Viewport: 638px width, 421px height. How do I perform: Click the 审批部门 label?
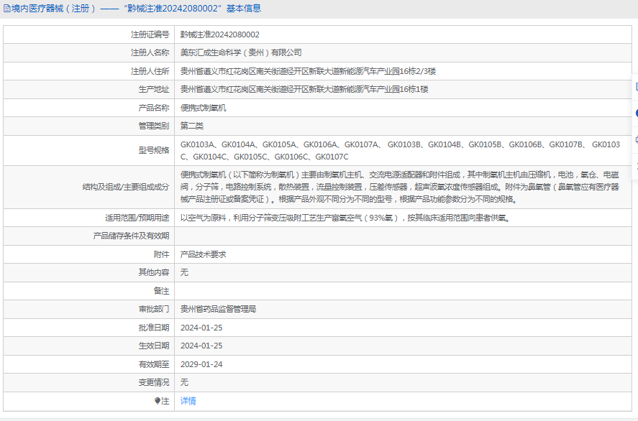tap(154, 309)
